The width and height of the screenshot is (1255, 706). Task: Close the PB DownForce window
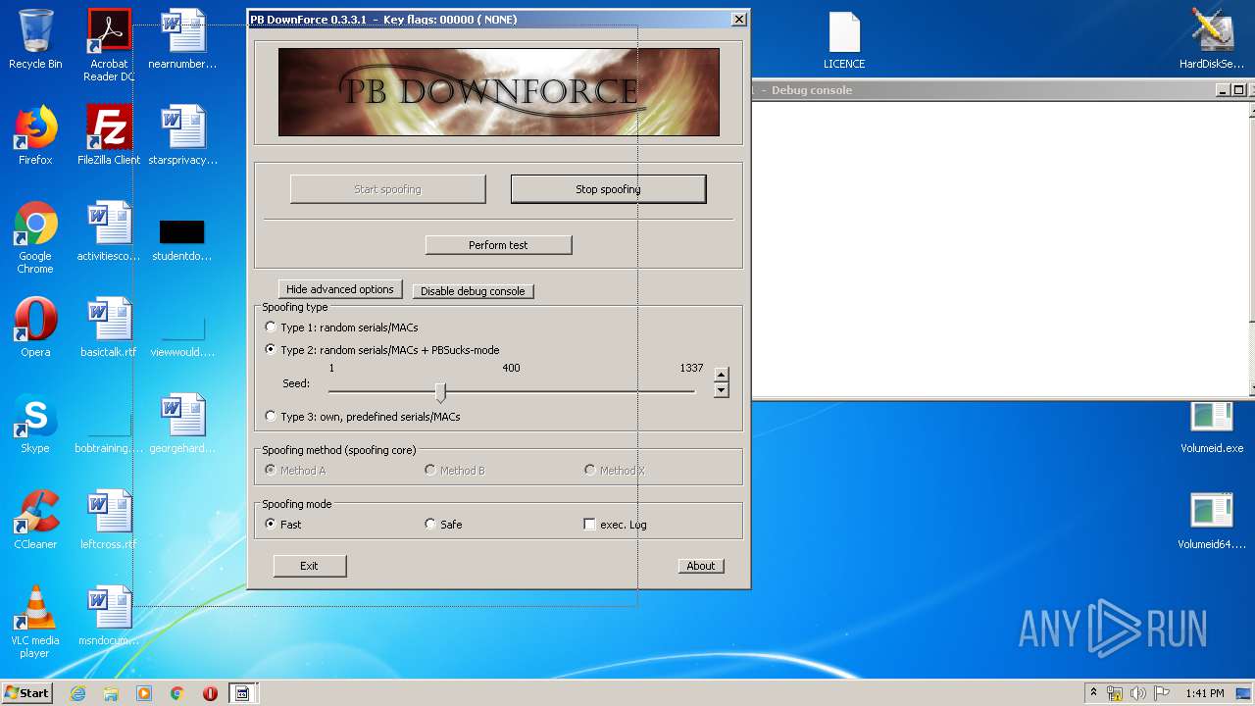click(x=738, y=20)
